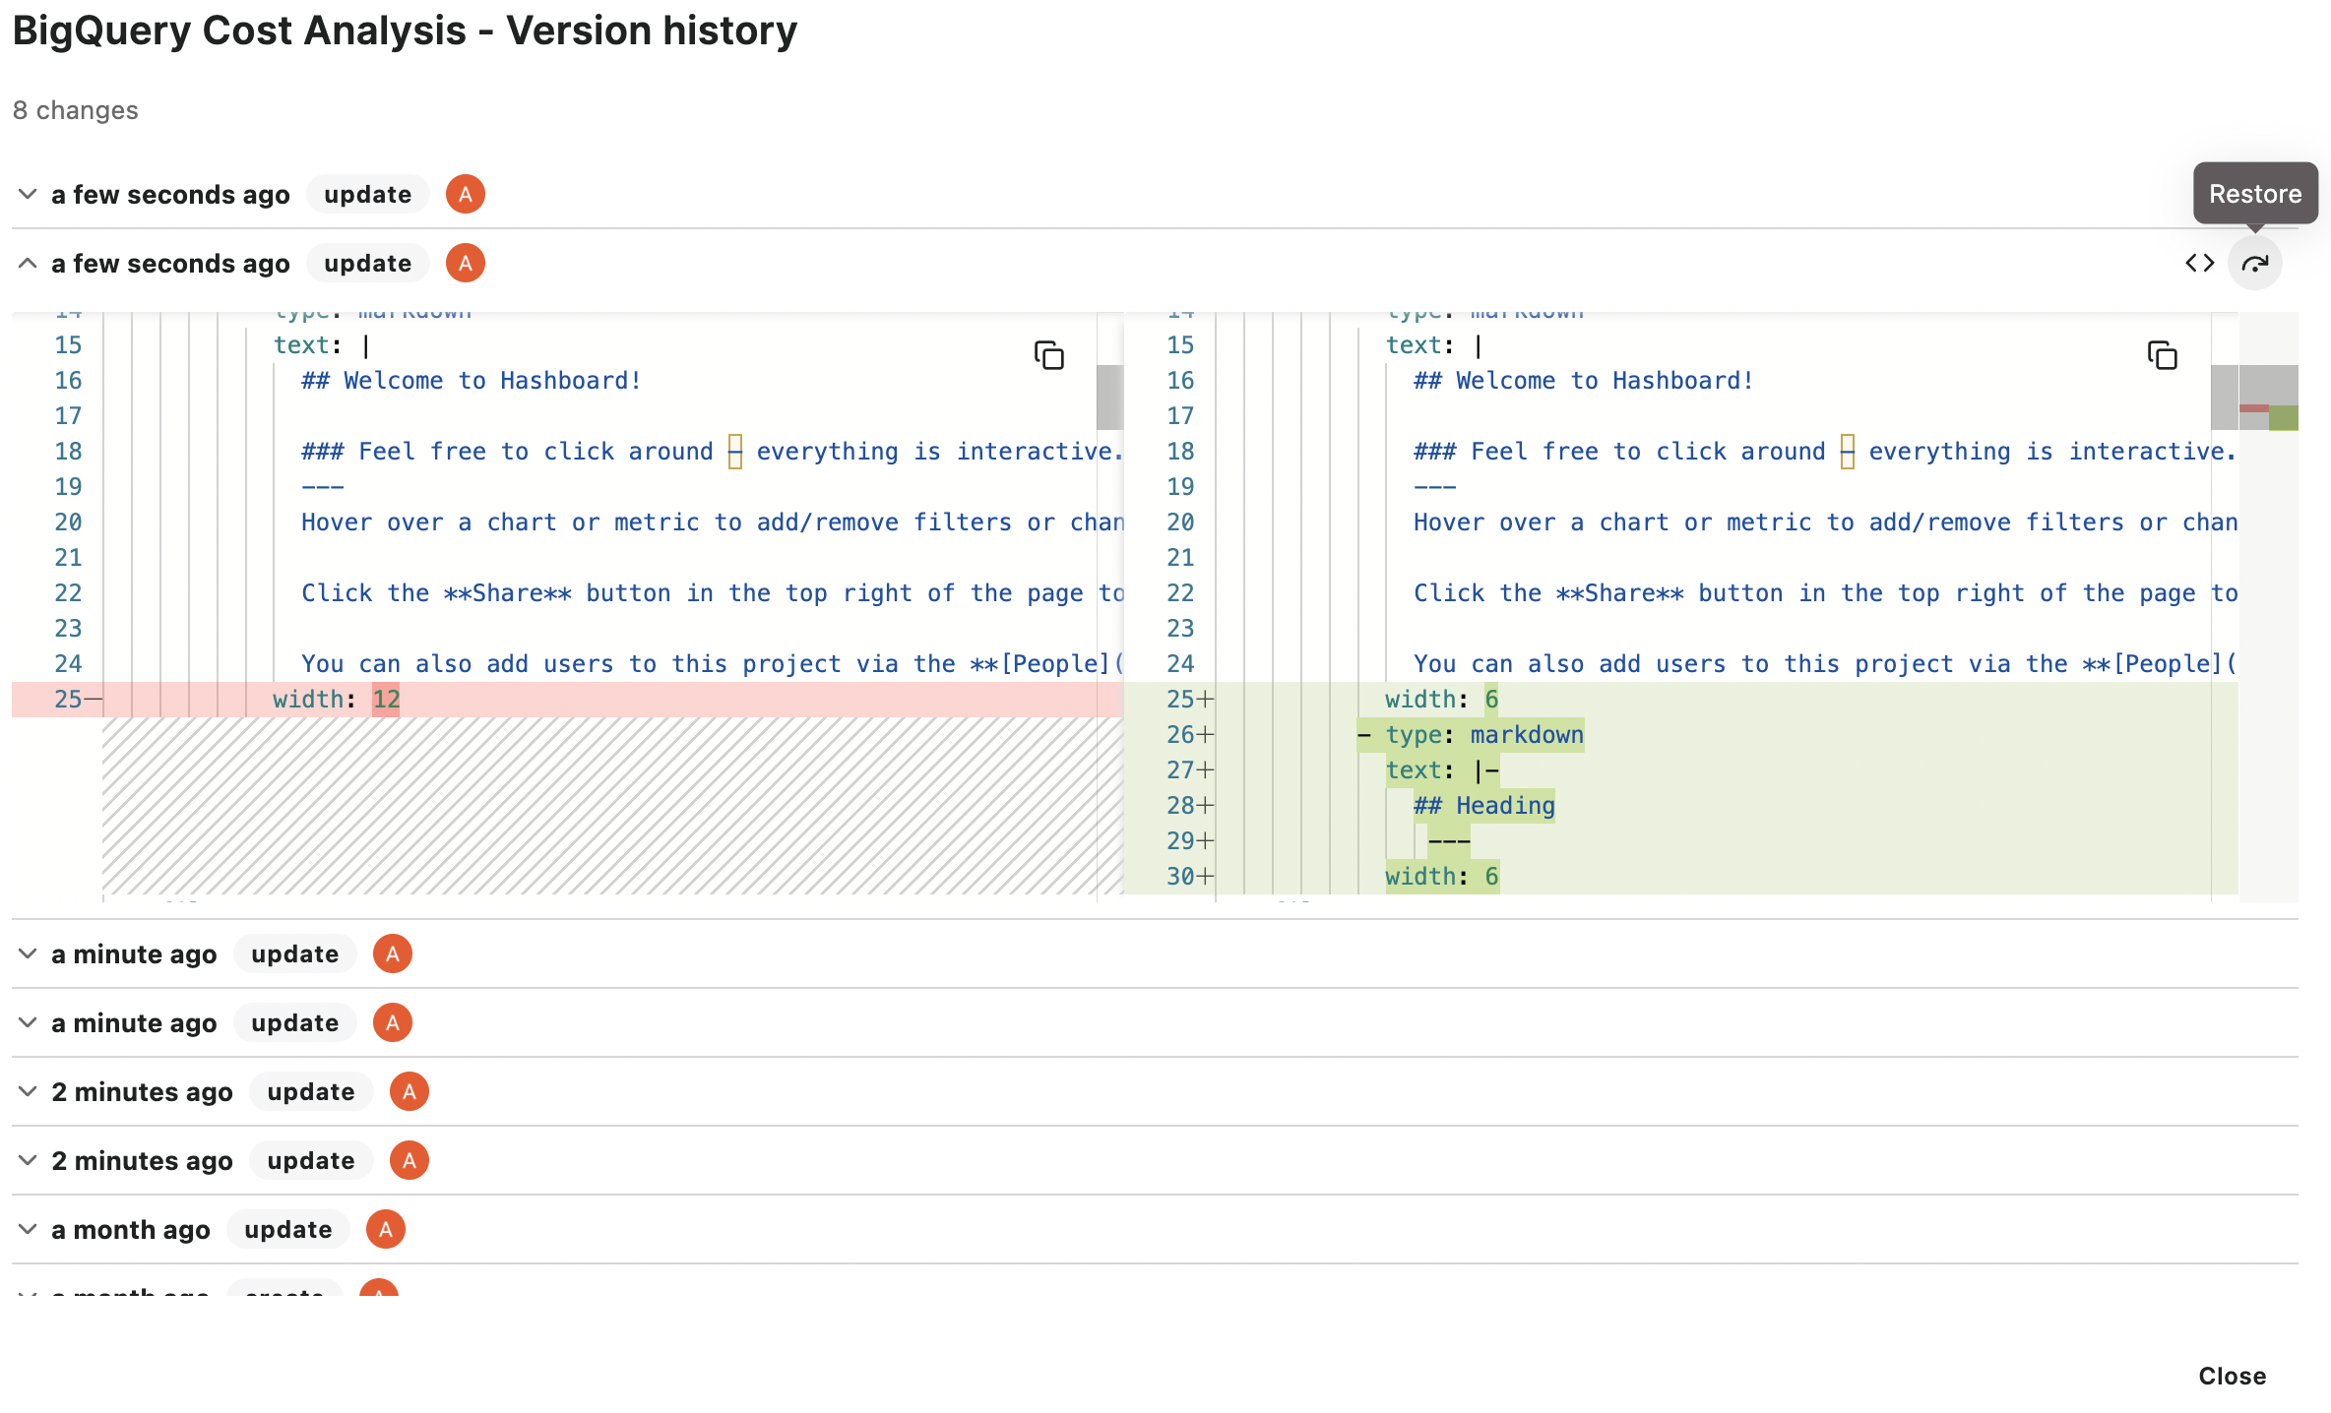Collapse the expanded 'a few seconds ago' entry
The image size is (2331, 1413).
pyautogui.click(x=28, y=264)
